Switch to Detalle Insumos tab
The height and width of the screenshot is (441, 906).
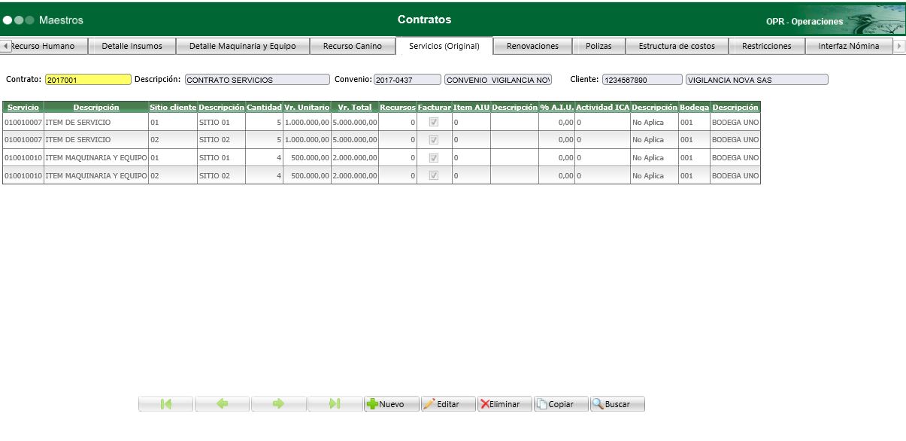[132, 46]
